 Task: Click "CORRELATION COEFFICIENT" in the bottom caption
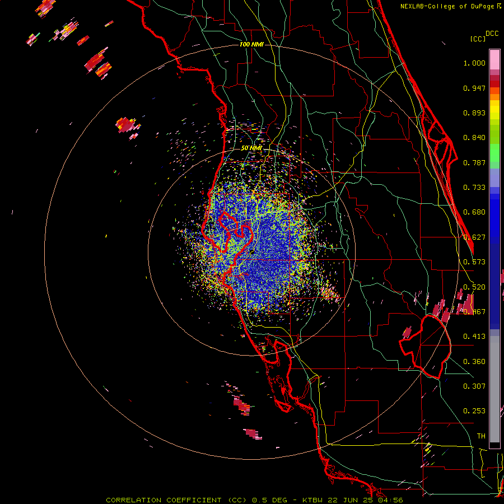pos(164,500)
